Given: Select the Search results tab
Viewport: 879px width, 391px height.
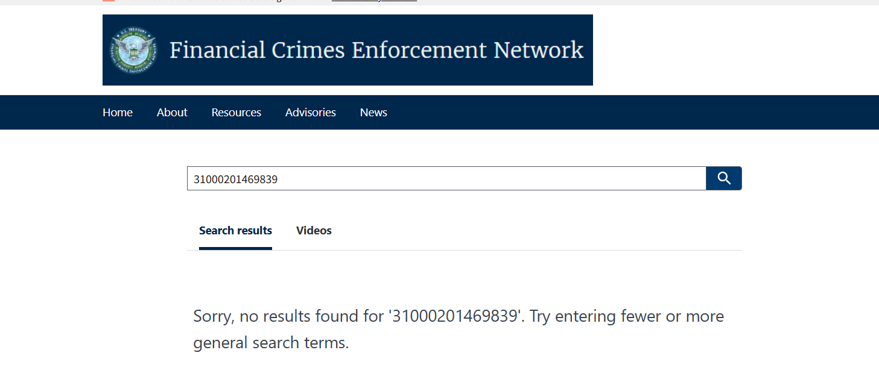Looking at the screenshot, I should tap(235, 231).
